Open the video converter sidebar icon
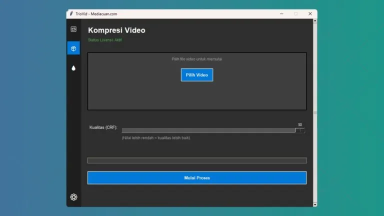The image size is (384, 216). pyautogui.click(x=73, y=29)
